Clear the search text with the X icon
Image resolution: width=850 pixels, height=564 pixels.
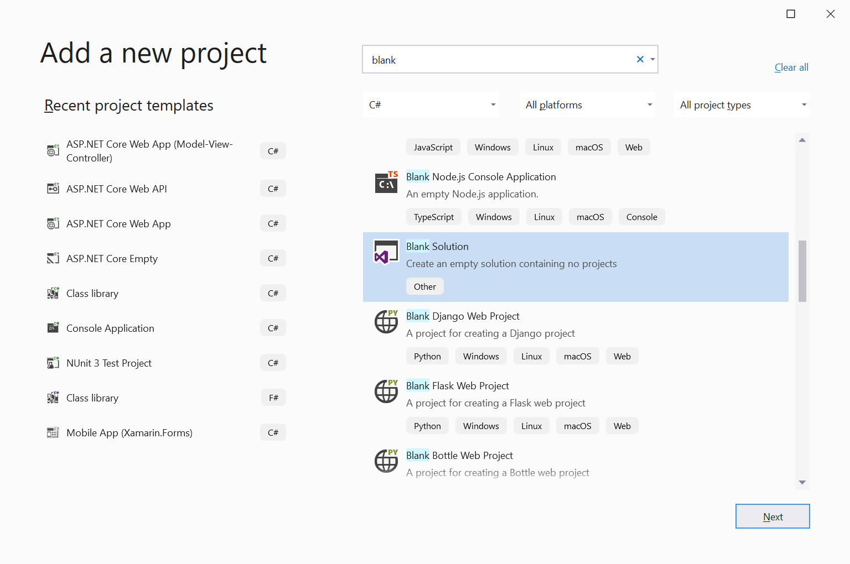click(x=640, y=59)
